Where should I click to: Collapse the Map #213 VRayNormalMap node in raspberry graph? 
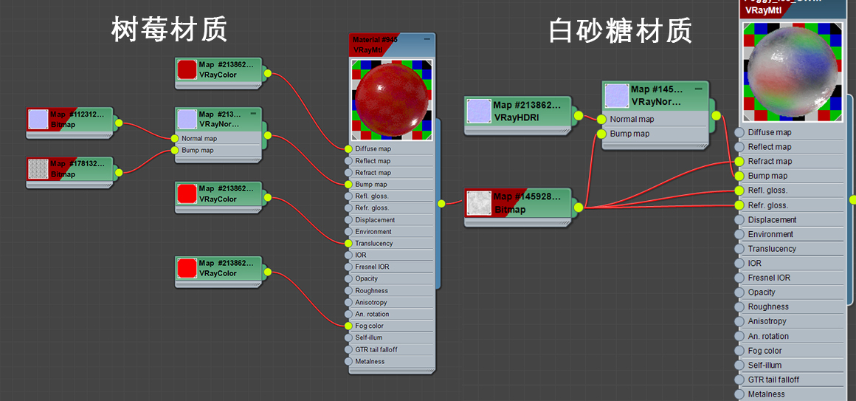click(253, 114)
